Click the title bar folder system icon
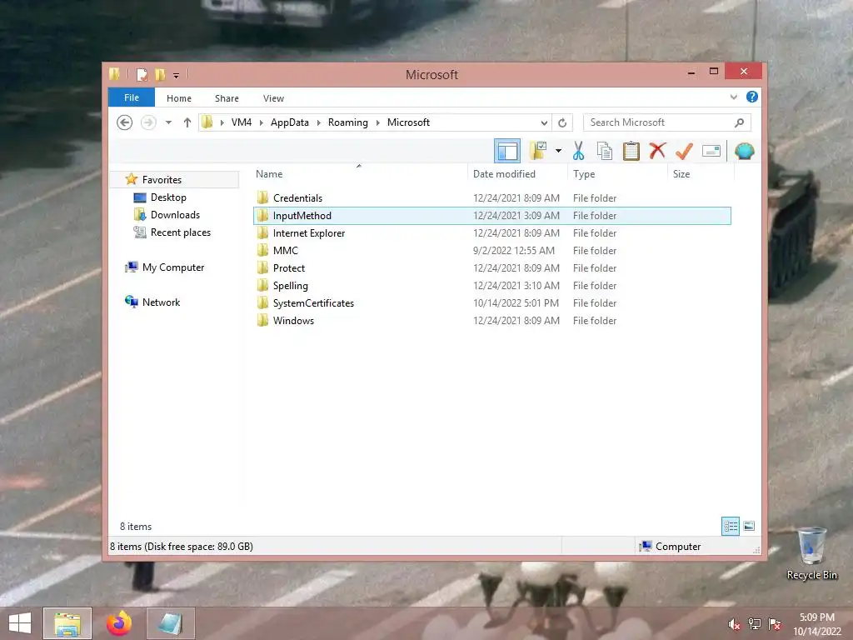 (114, 74)
